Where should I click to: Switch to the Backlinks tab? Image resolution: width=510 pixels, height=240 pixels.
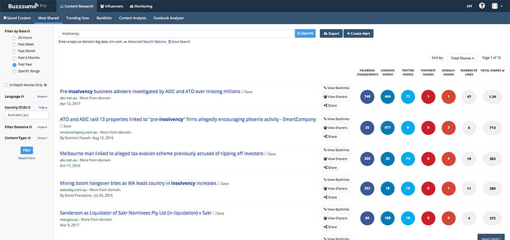pos(104,18)
